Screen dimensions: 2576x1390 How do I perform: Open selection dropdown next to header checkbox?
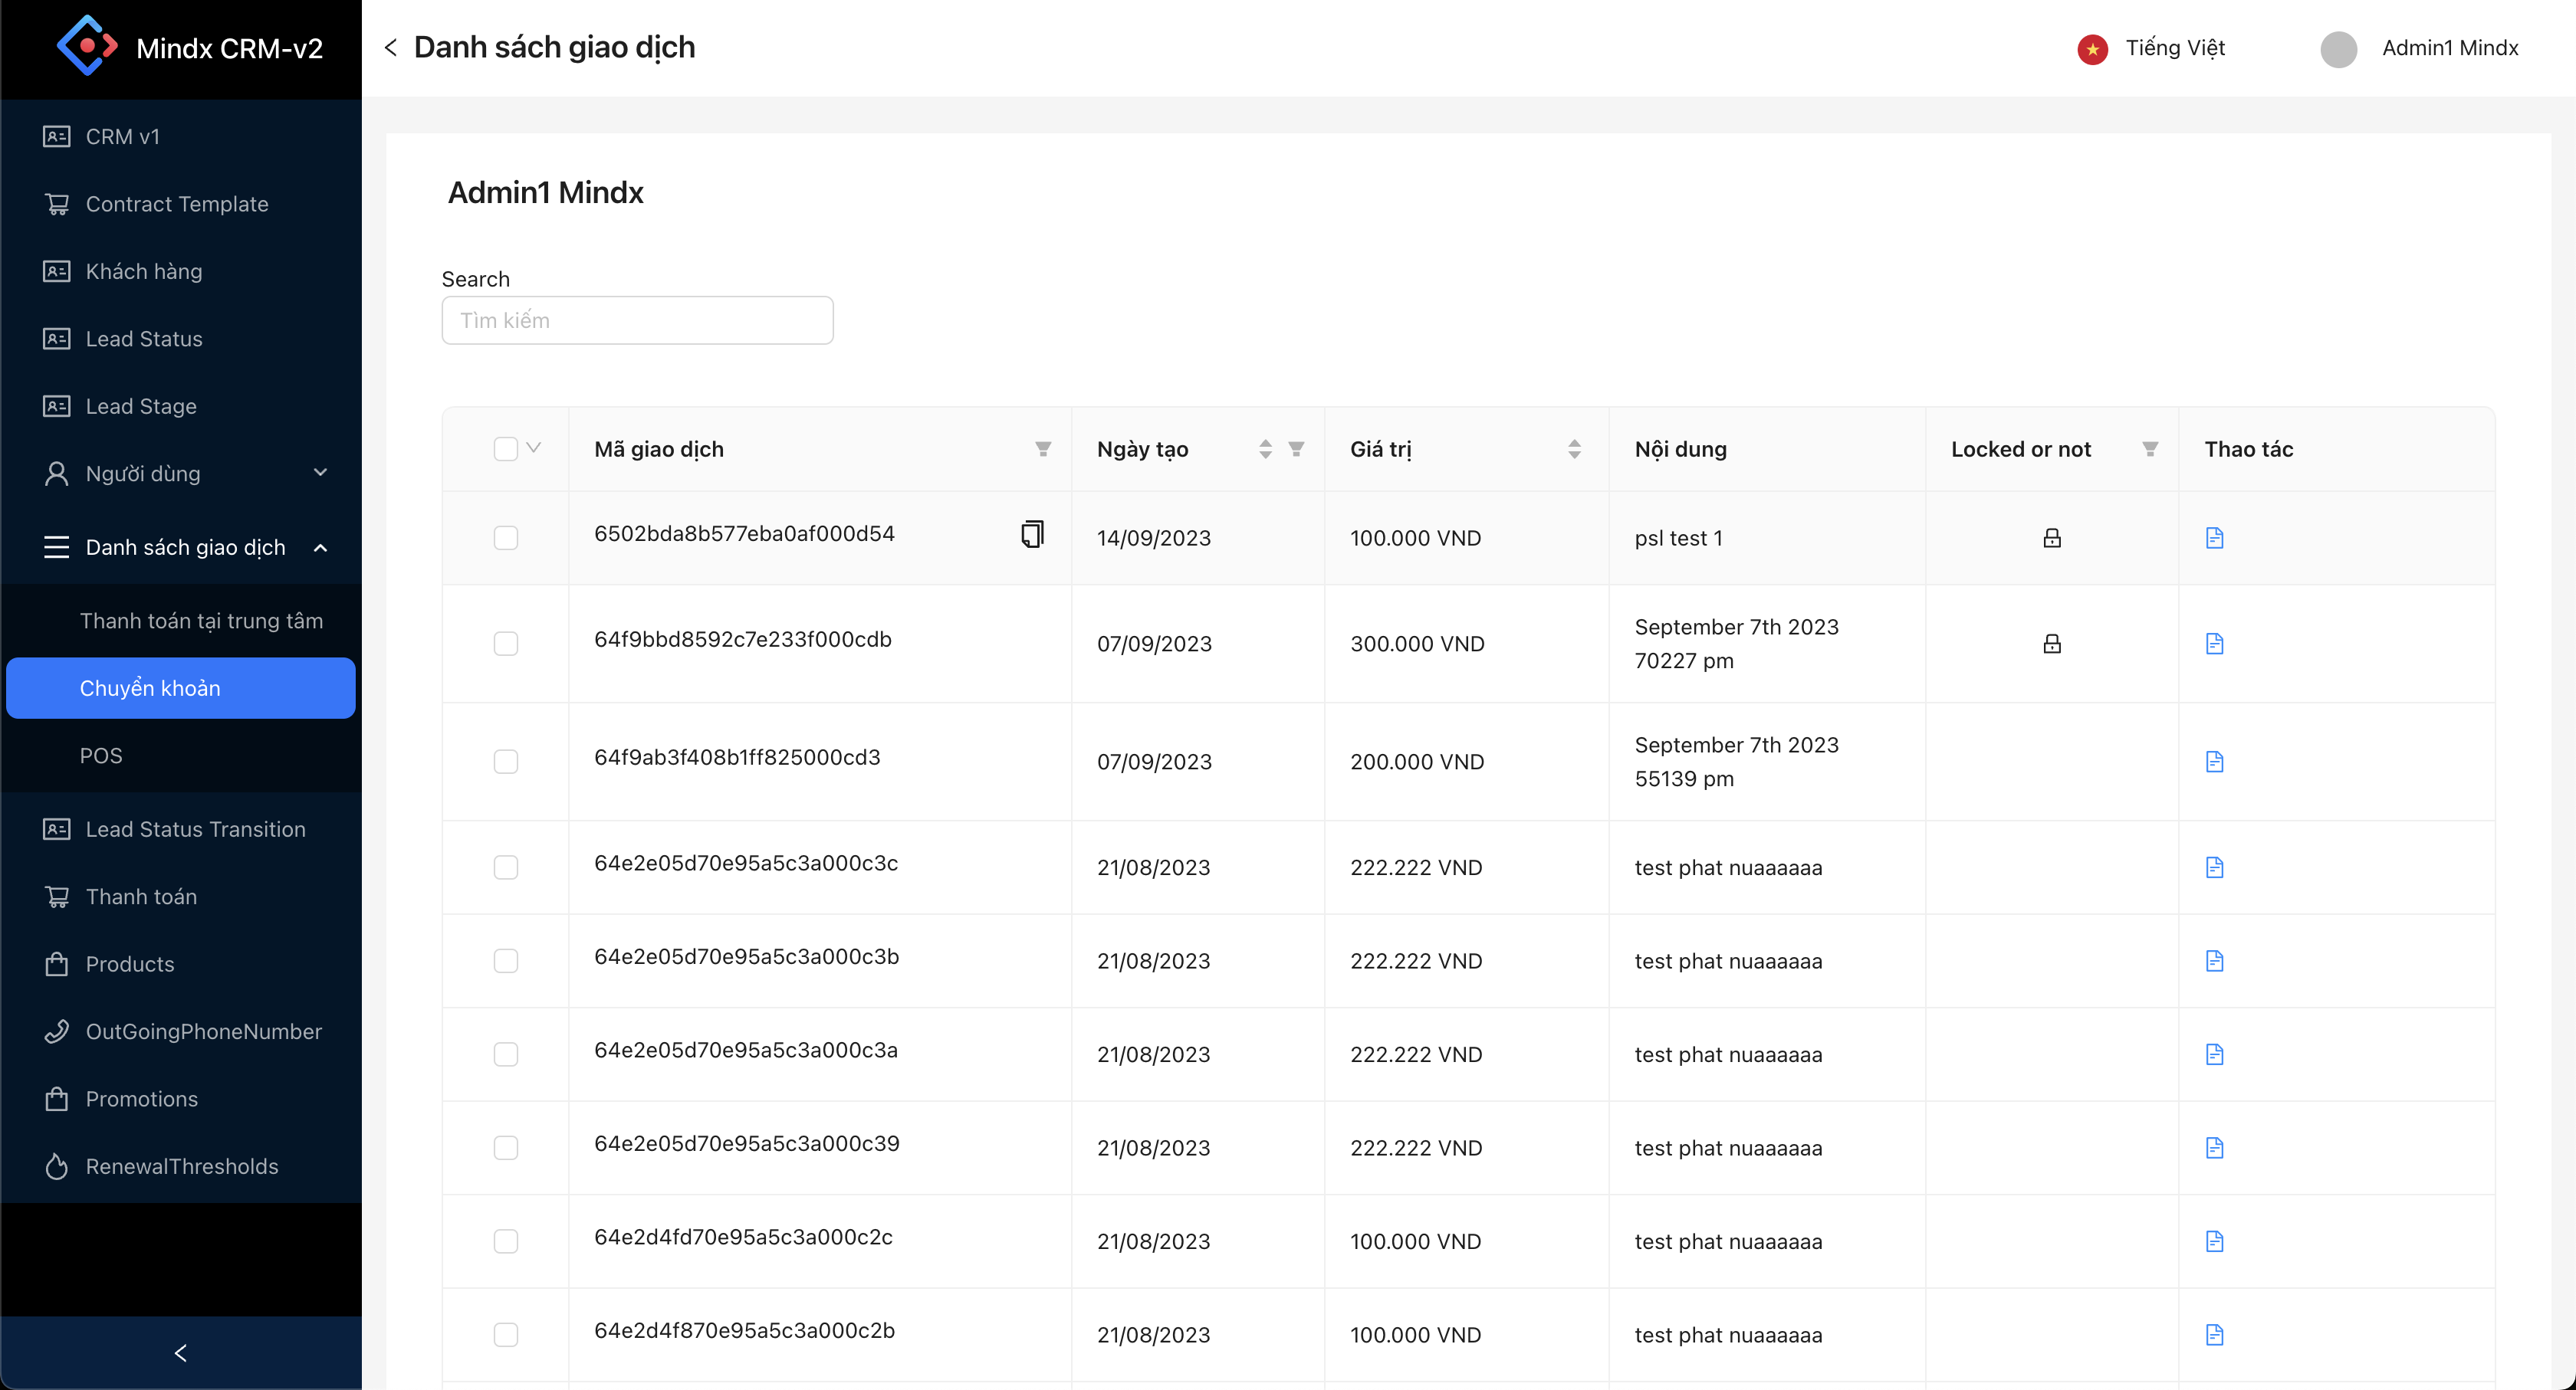pyautogui.click(x=534, y=447)
